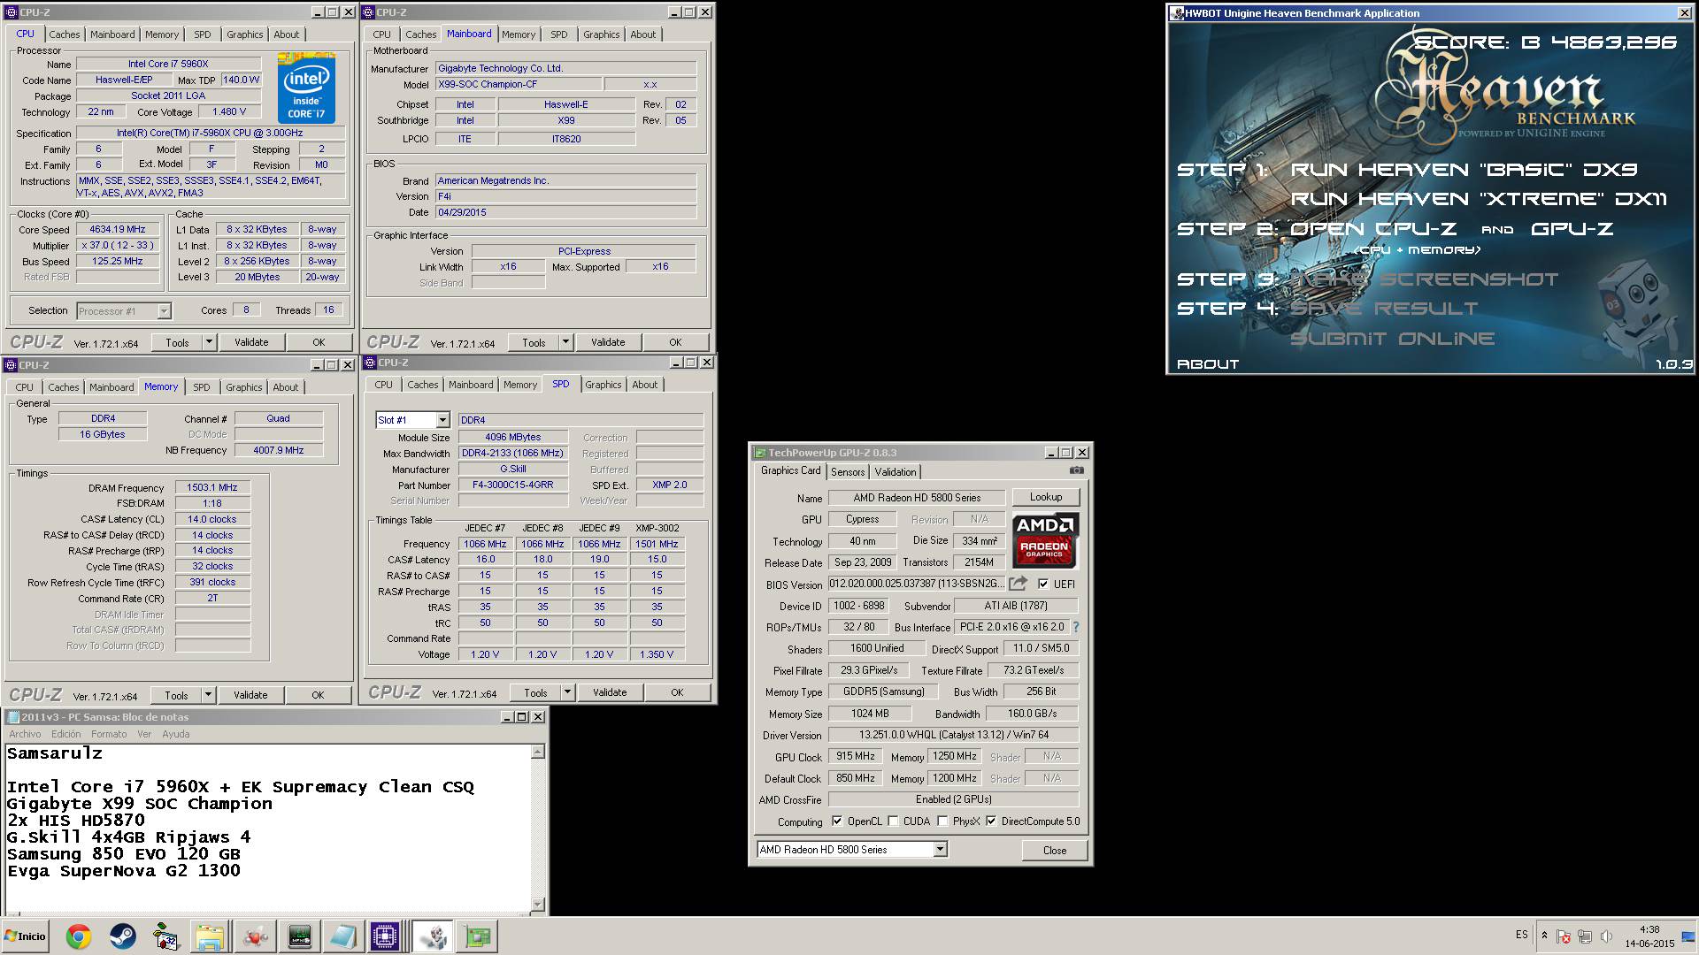1699x955 pixels.
Task: Click the show desktop icon in tray
Action: pyautogui.click(x=1688, y=936)
